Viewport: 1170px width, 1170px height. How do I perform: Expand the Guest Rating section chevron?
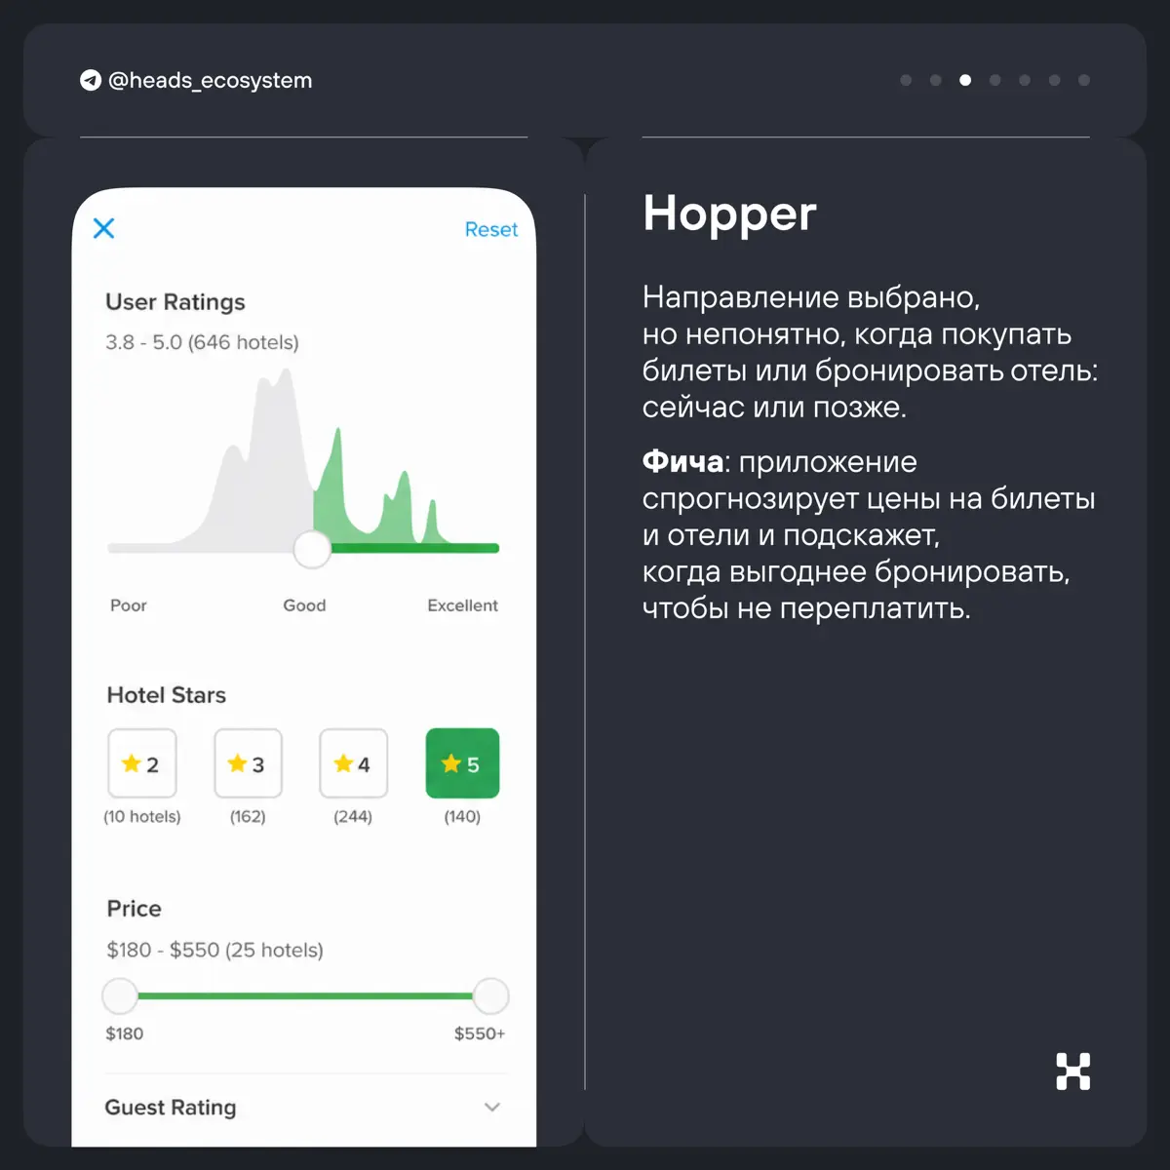click(492, 1107)
